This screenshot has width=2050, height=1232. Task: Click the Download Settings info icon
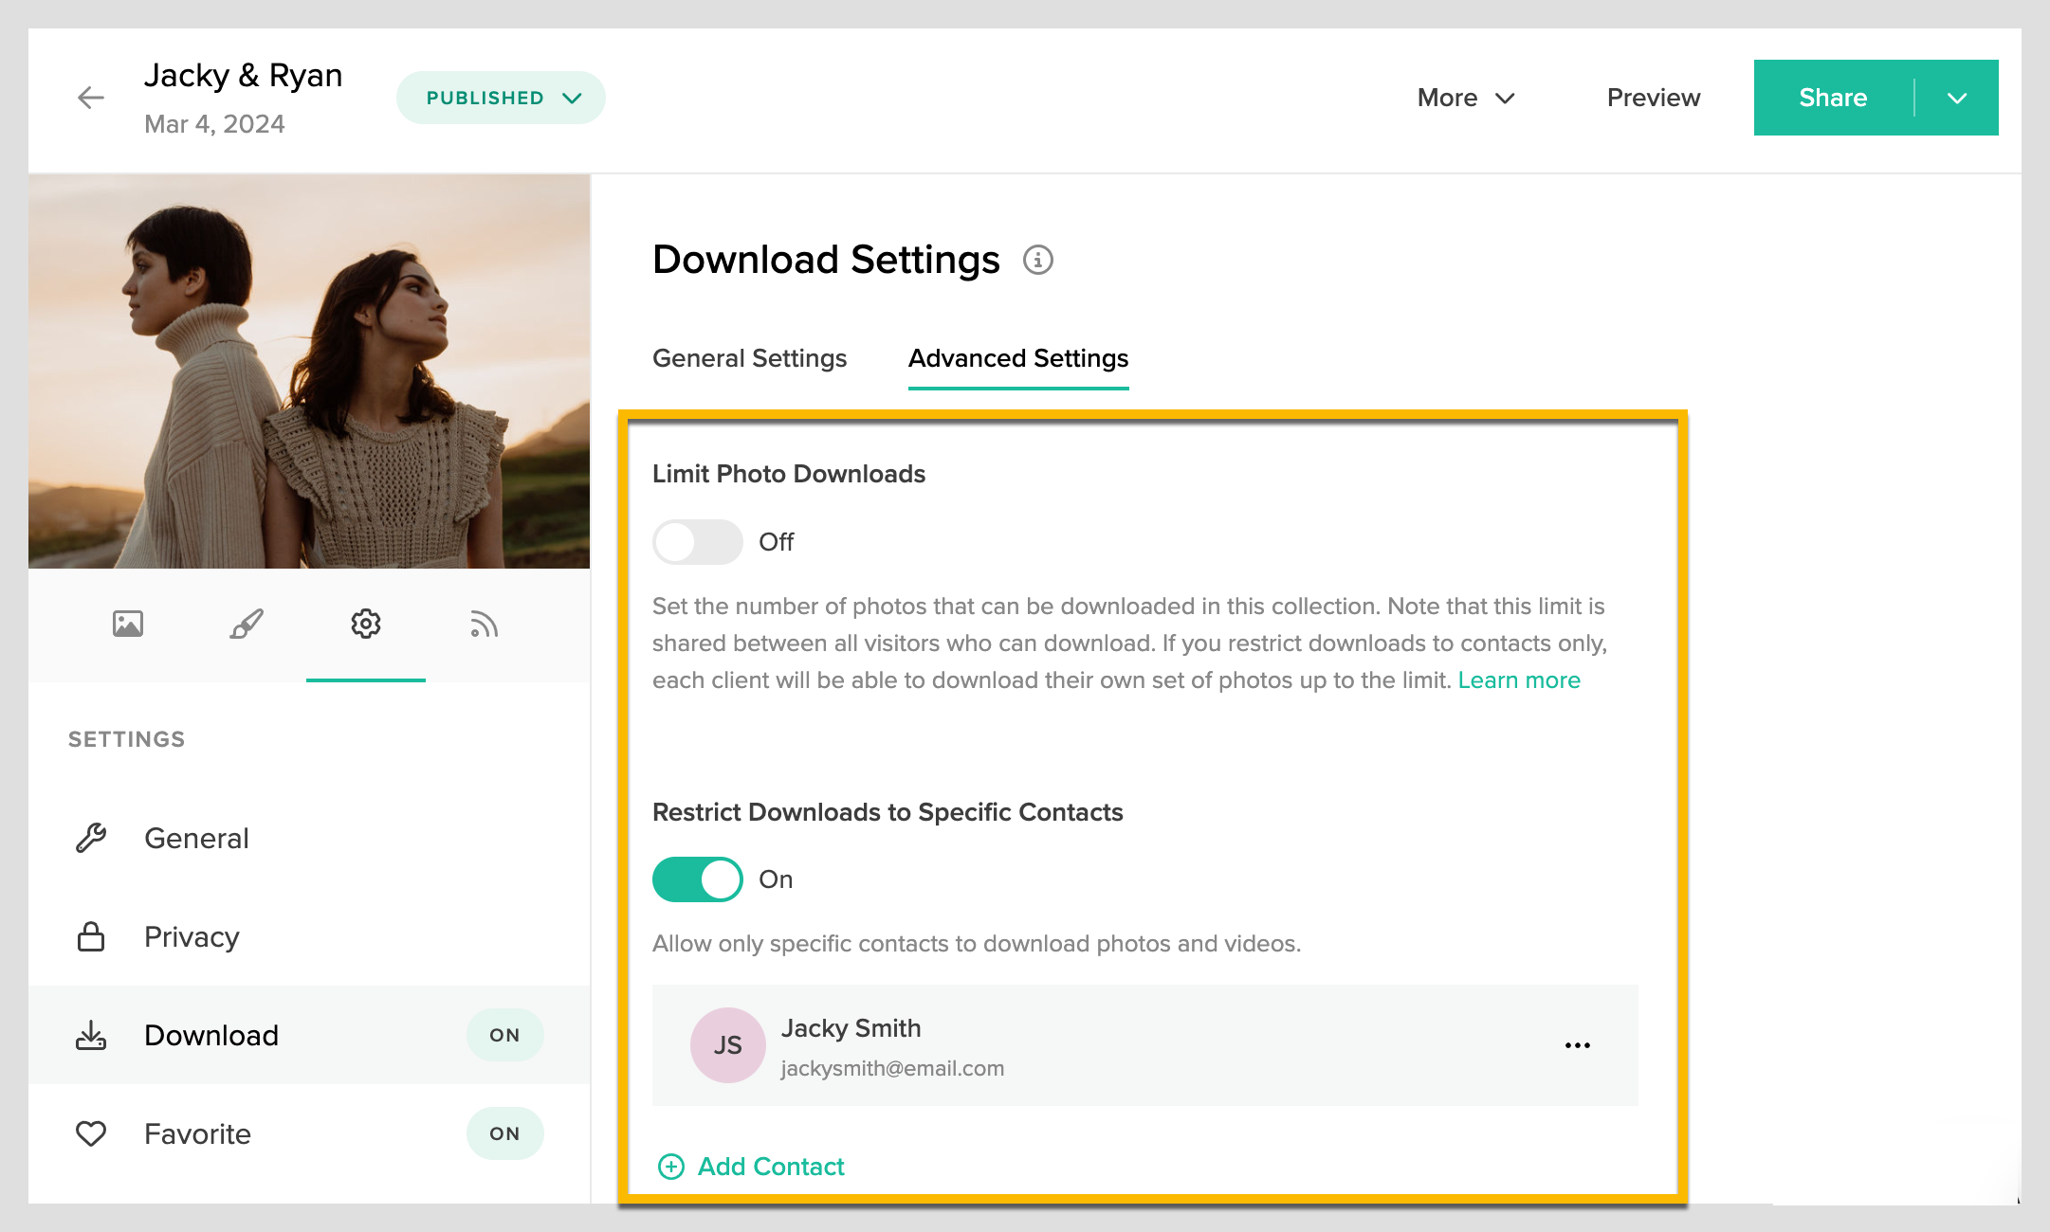(x=1038, y=260)
